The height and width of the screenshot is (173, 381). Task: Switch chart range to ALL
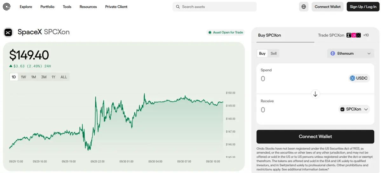64,77
